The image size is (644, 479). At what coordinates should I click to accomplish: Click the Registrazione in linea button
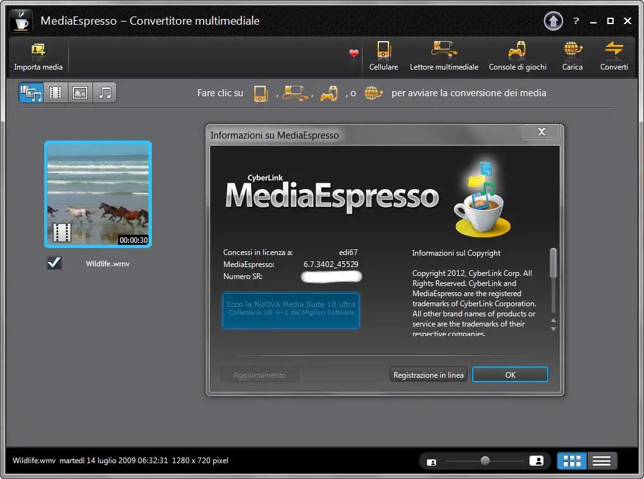pos(428,375)
